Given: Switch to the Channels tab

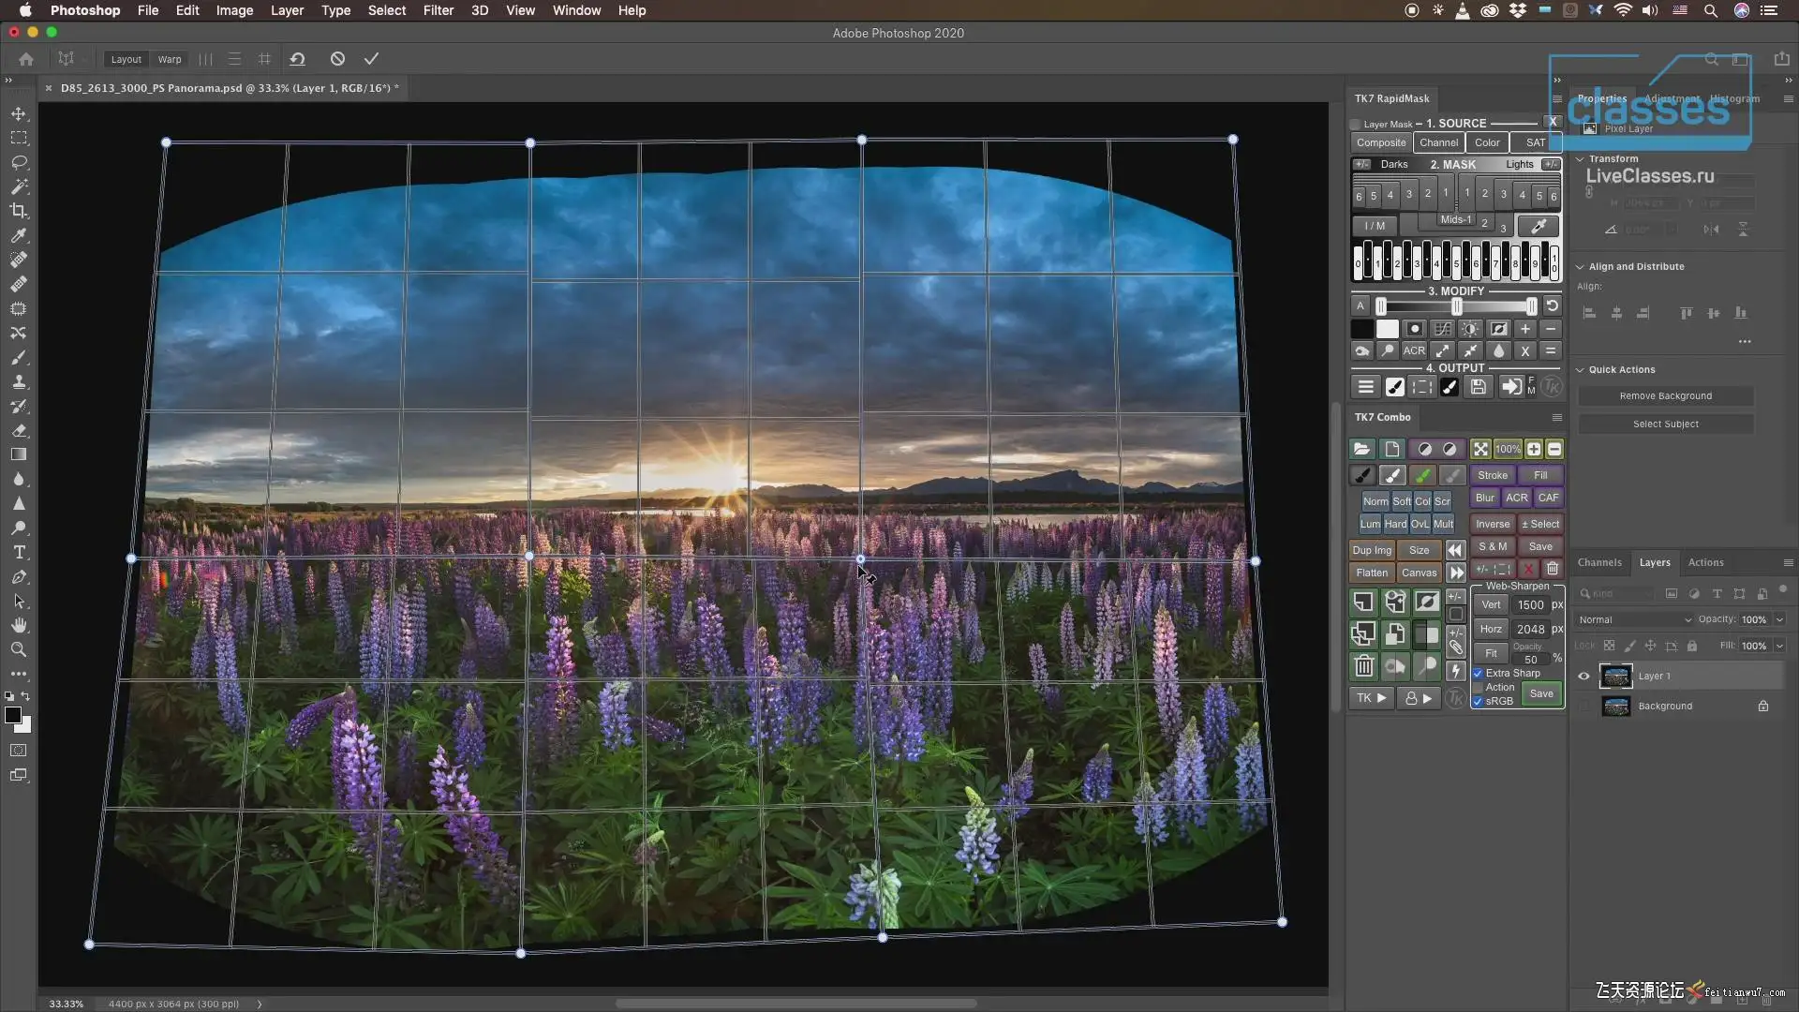Looking at the screenshot, I should point(1598,562).
